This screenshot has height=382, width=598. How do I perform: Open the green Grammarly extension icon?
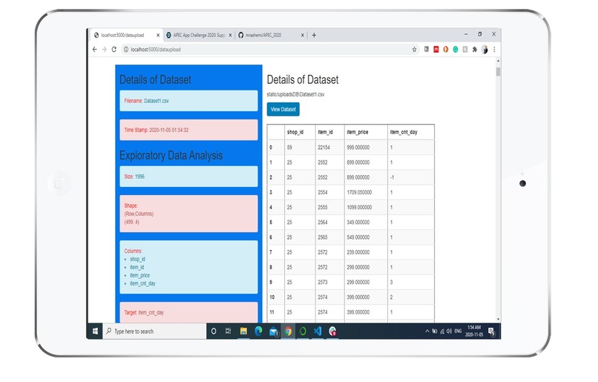coord(456,49)
